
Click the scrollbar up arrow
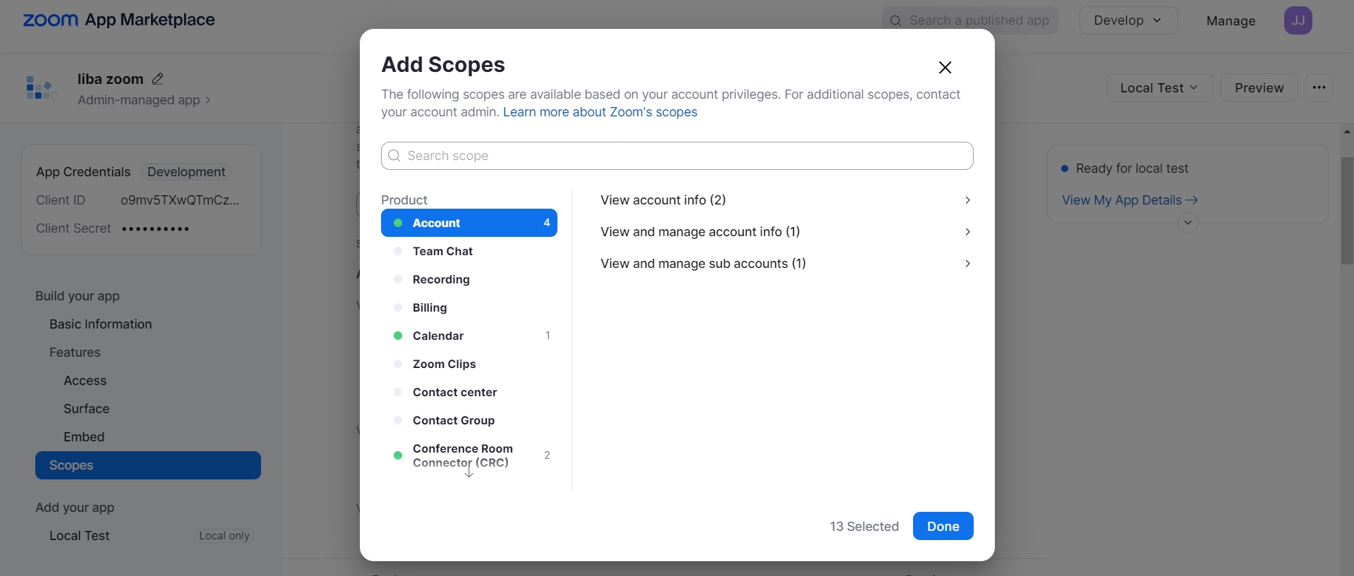coord(1347,132)
